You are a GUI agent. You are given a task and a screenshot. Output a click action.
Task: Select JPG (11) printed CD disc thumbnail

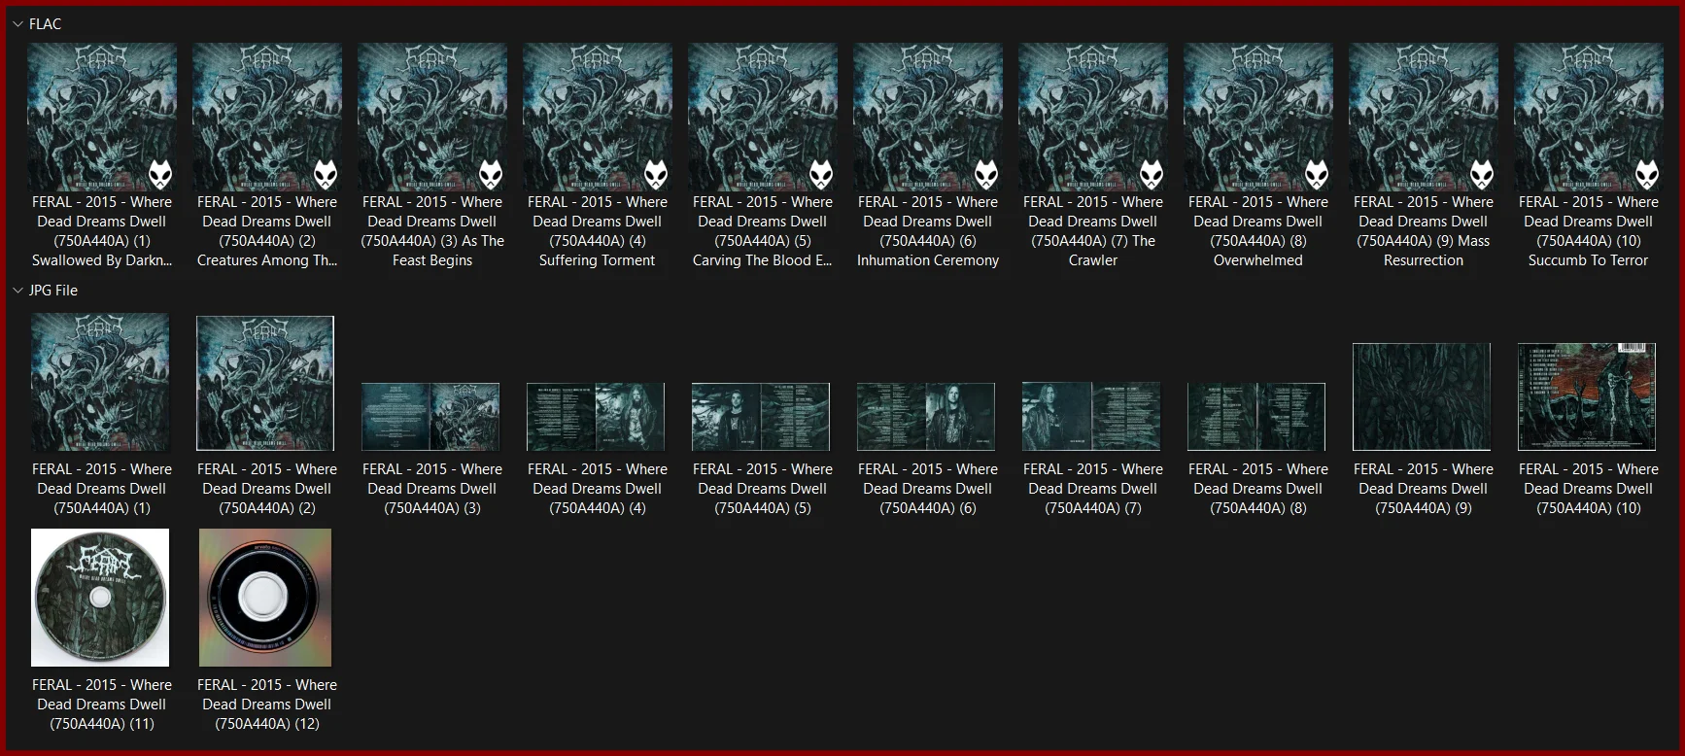click(100, 598)
